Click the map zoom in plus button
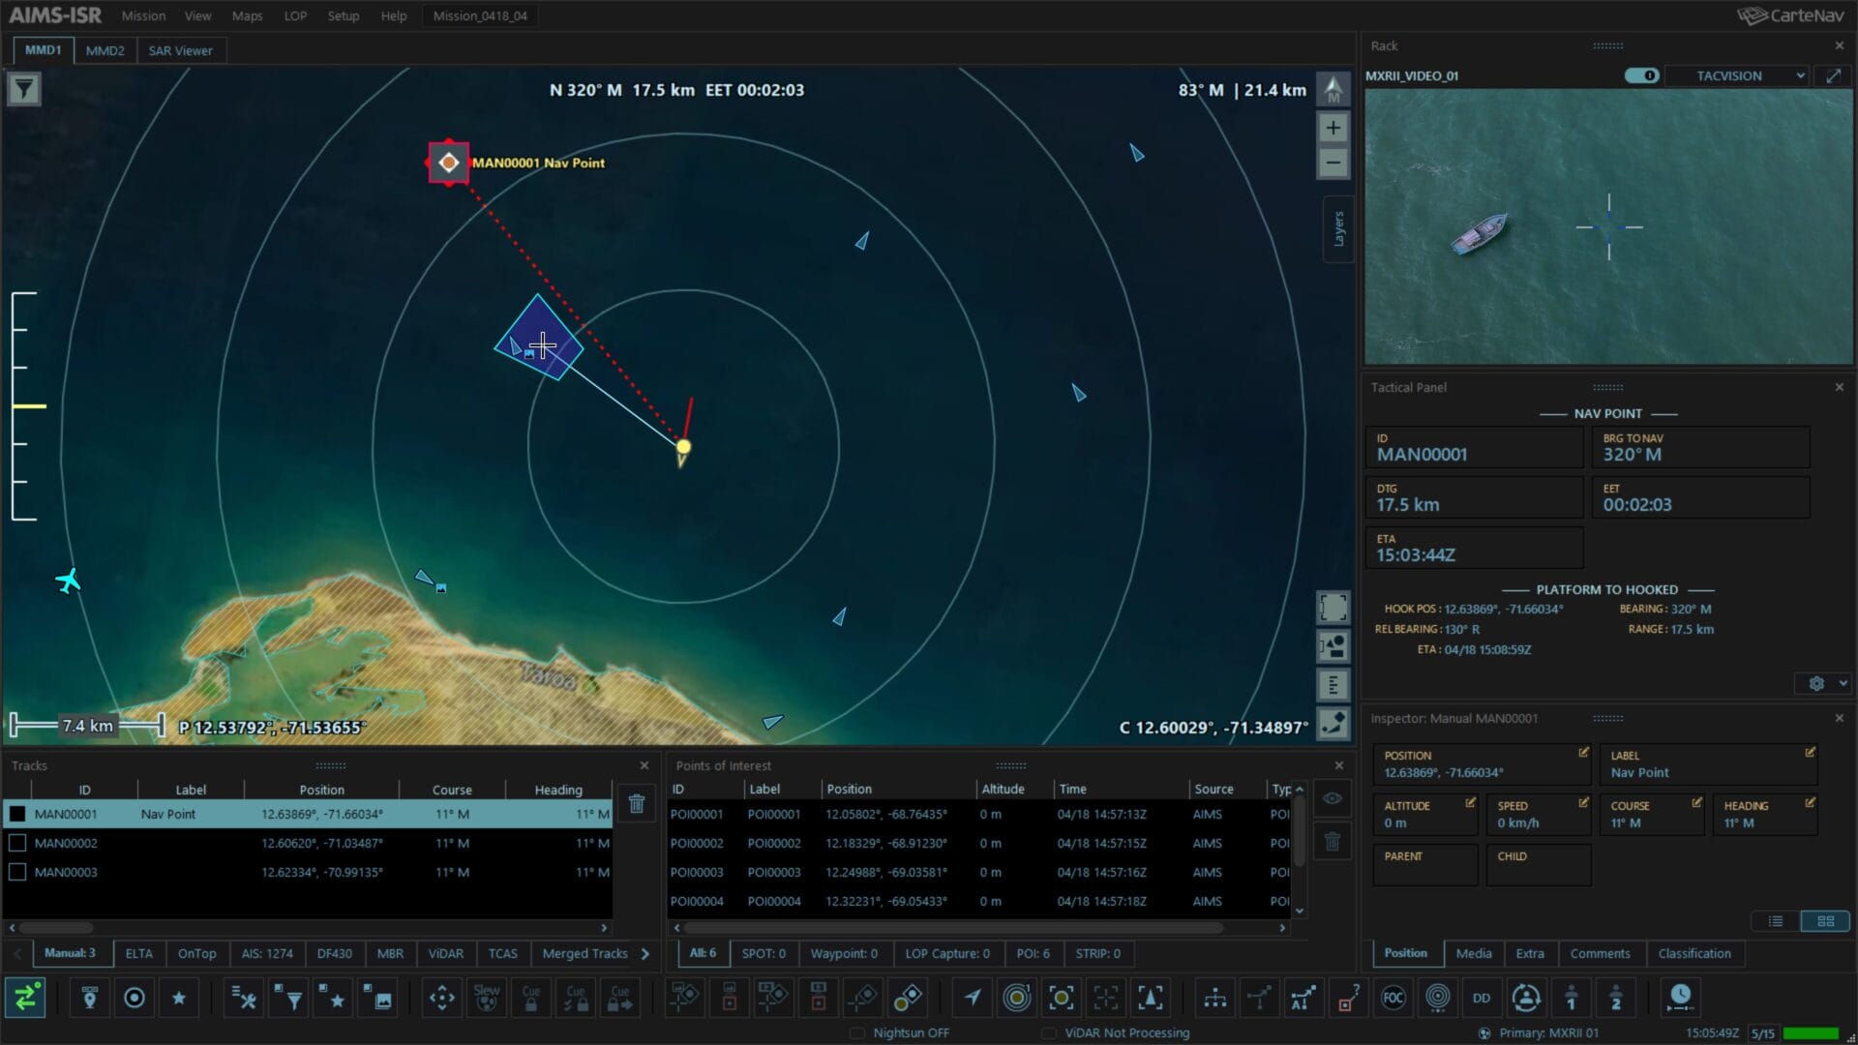The width and height of the screenshot is (1858, 1045). tap(1333, 128)
